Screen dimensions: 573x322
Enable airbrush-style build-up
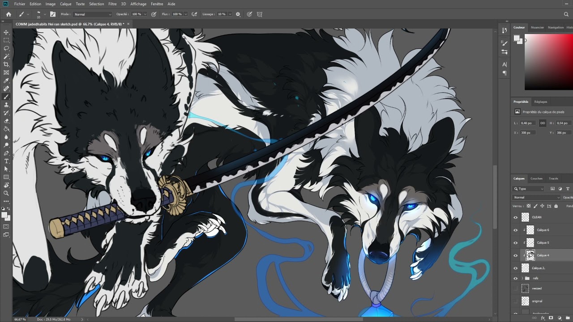[x=194, y=14]
